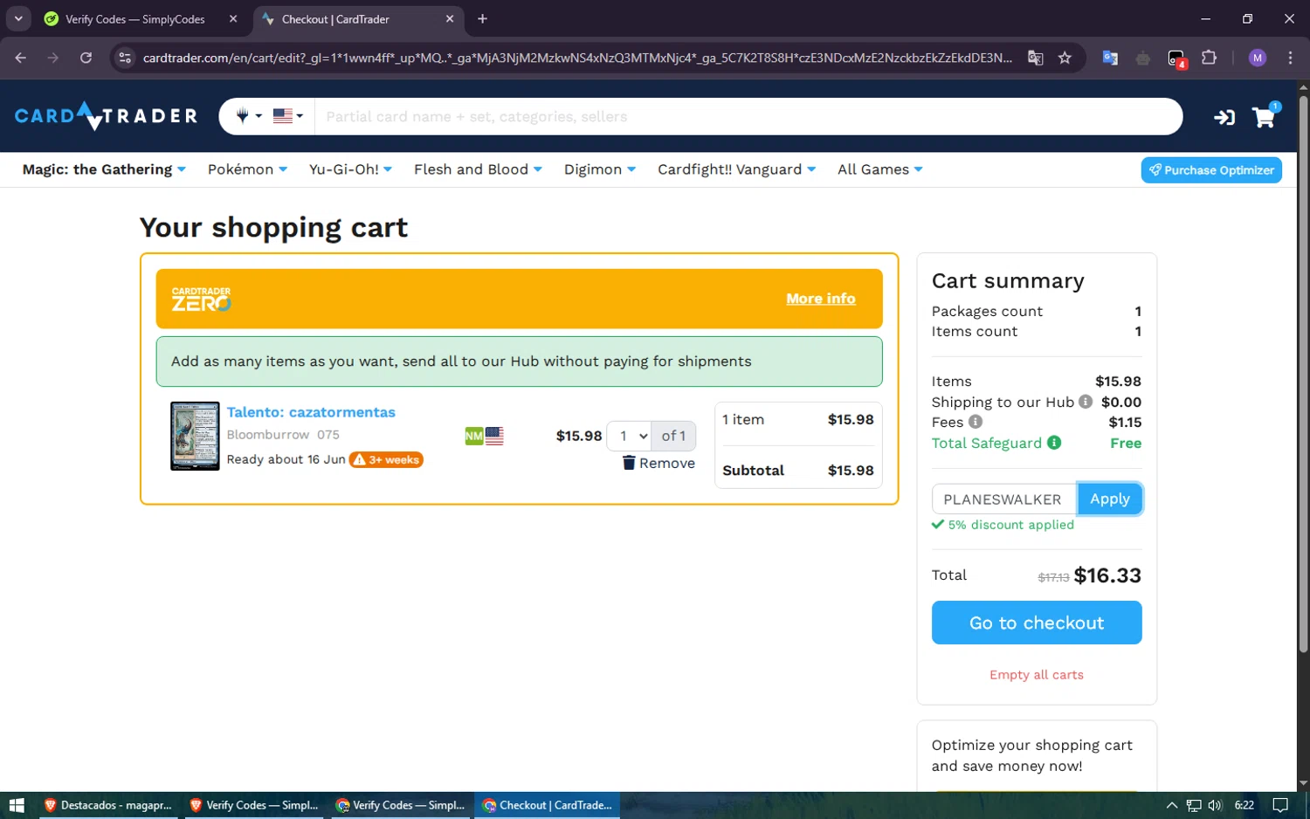The width and height of the screenshot is (1310, 819).
Task: Click the taskbar volume icon
Action: [1215, 805]
